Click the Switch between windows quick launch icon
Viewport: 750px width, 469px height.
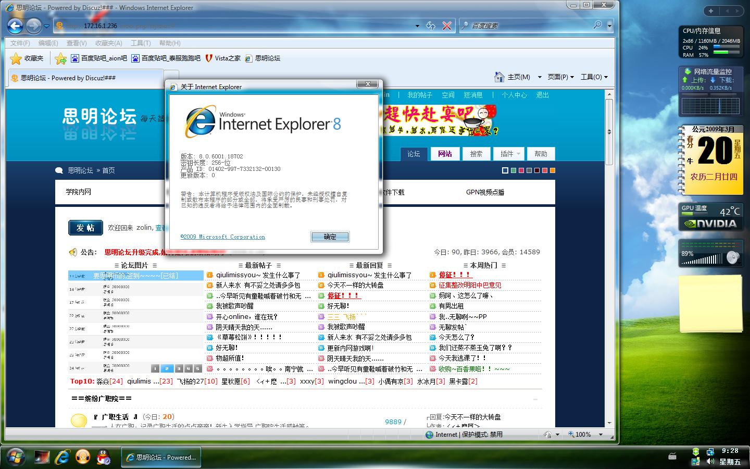point(42,457)
